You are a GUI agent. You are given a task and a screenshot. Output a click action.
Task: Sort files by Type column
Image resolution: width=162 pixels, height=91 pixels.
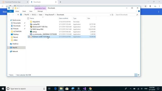[75, 18]
